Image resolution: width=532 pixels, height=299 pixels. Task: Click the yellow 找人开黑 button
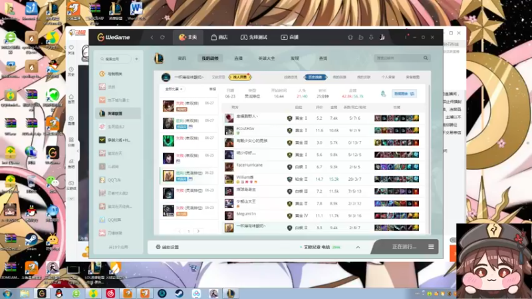click(240, 77)
